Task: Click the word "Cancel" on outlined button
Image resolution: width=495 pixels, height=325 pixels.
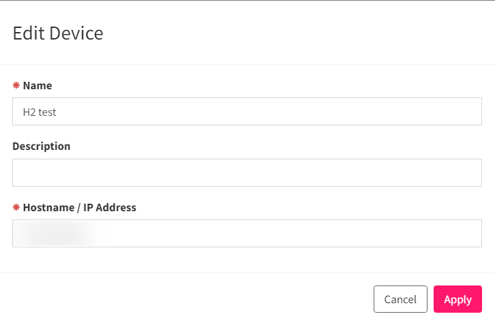Action: [400, 300]
